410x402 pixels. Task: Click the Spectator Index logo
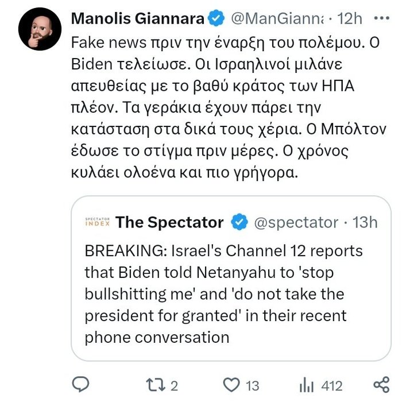point(96,222)
